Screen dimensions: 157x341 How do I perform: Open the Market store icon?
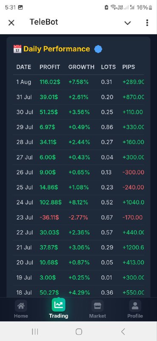[97, 306]
